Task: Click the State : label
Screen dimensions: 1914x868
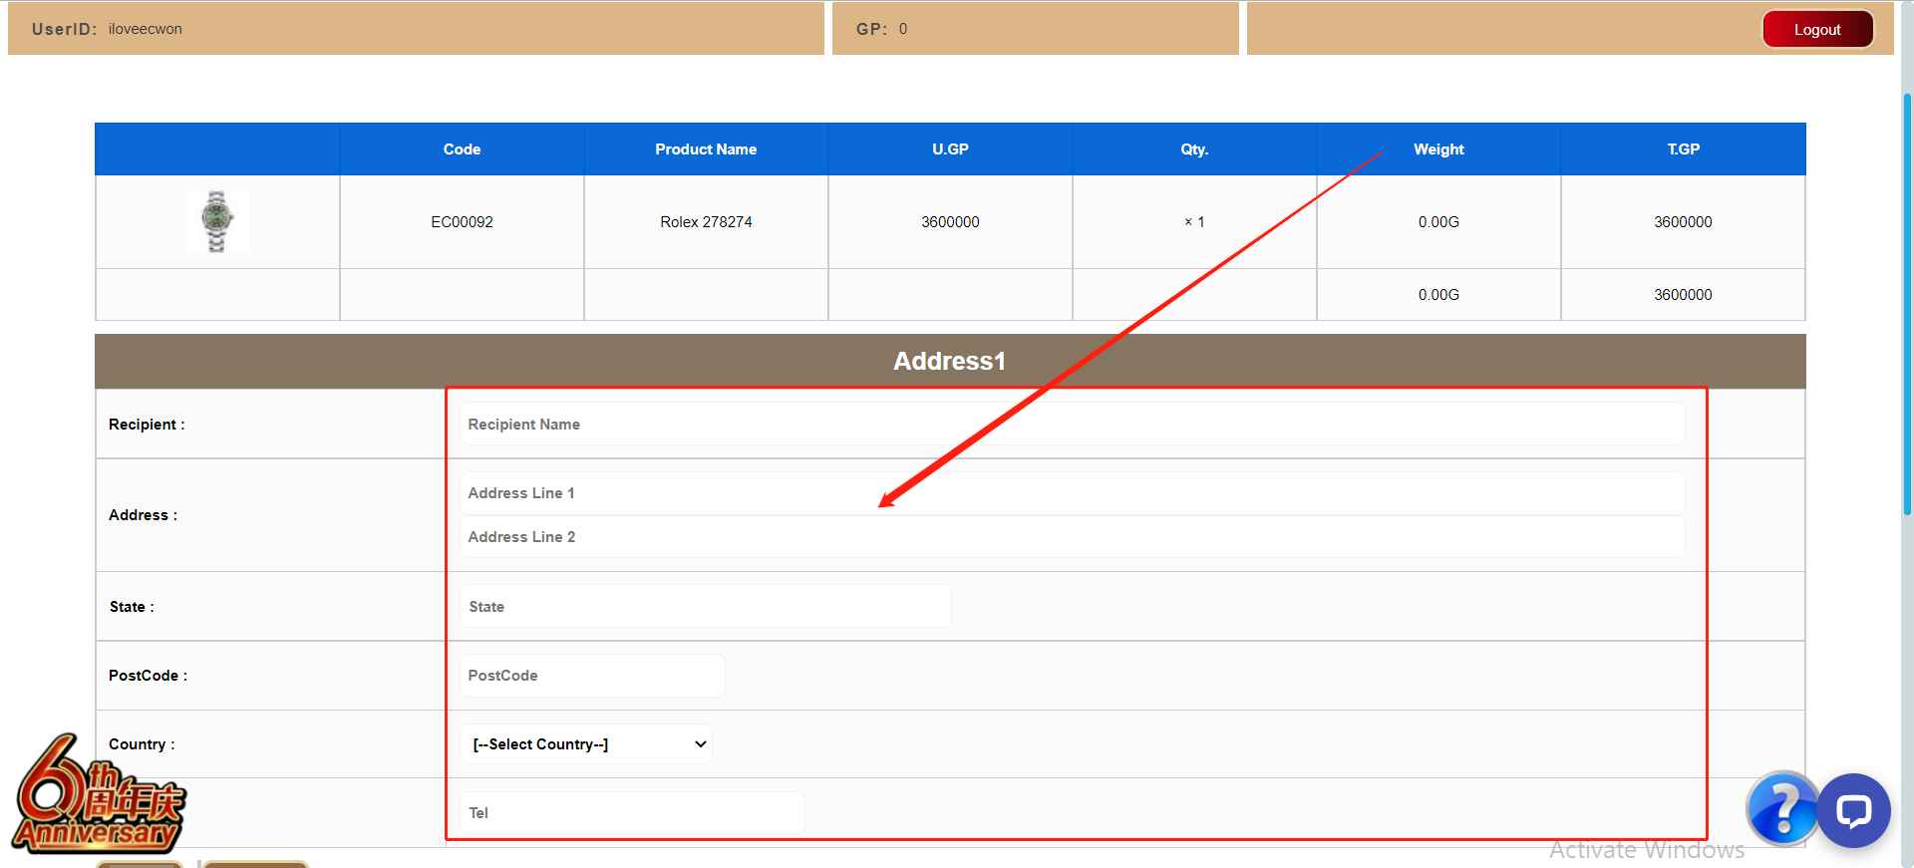Action: point(132,607)
